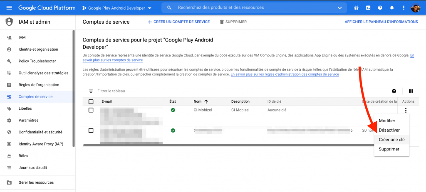Click the table help icon

(x=394, y=91)
